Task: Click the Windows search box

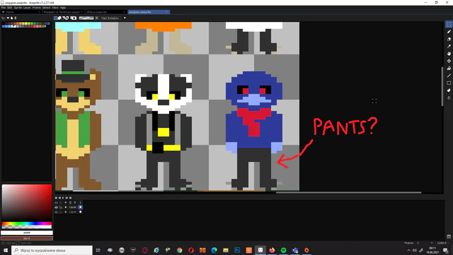Action: 52,250
